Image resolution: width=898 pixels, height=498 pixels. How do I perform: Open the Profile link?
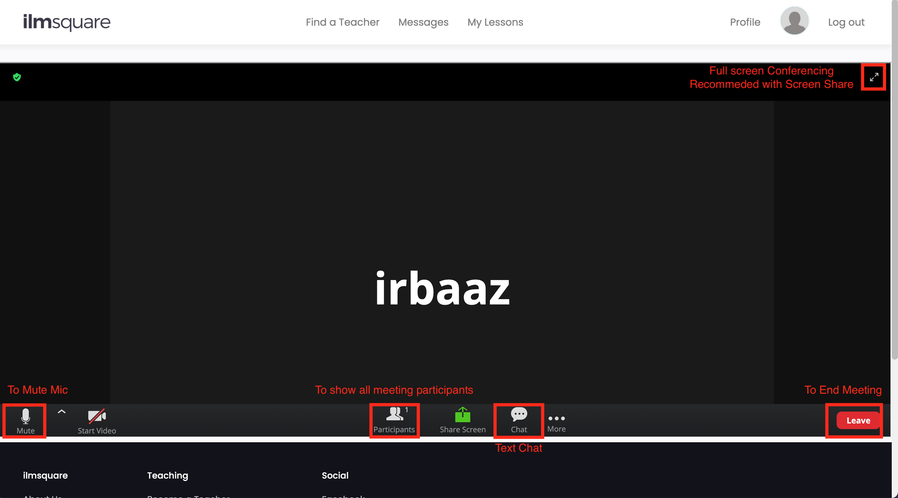pos(745,22)
